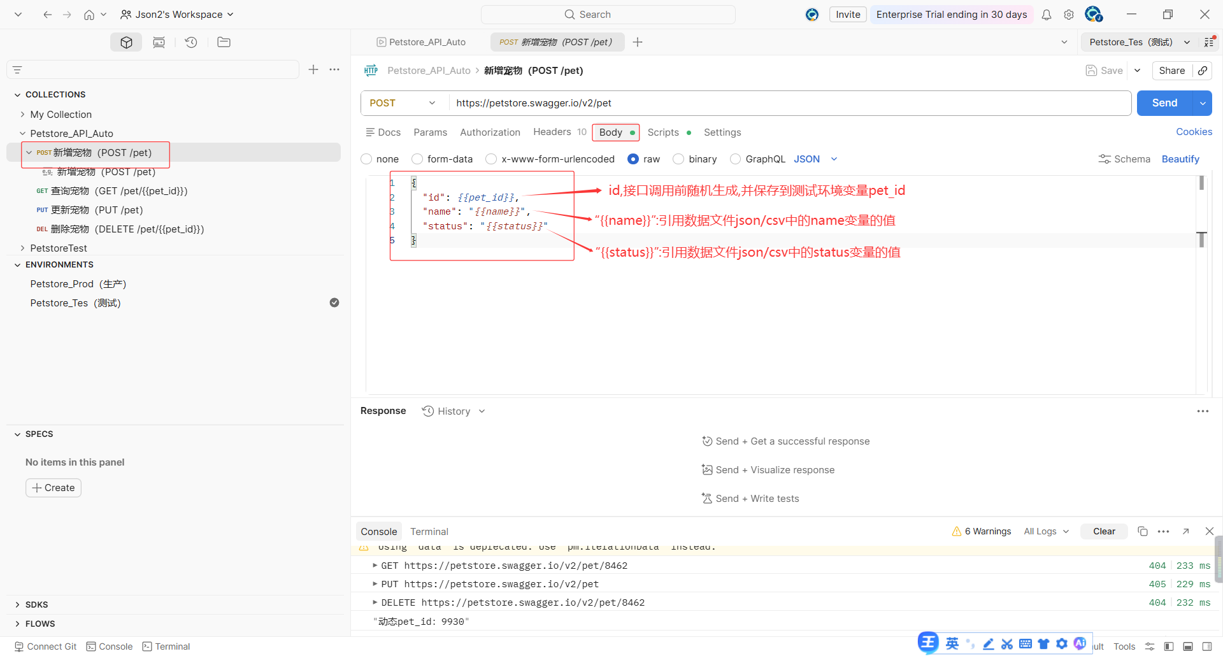Open the Petstore_Tes environment selector
Viewport: 1223px width, 656px height.
pyautogui.click(x=1139, y=42)
